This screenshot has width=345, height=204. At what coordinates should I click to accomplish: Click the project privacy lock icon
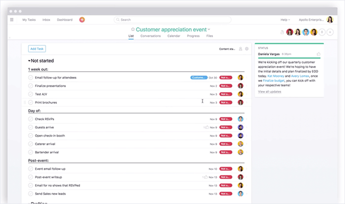(x=282, y=32)
